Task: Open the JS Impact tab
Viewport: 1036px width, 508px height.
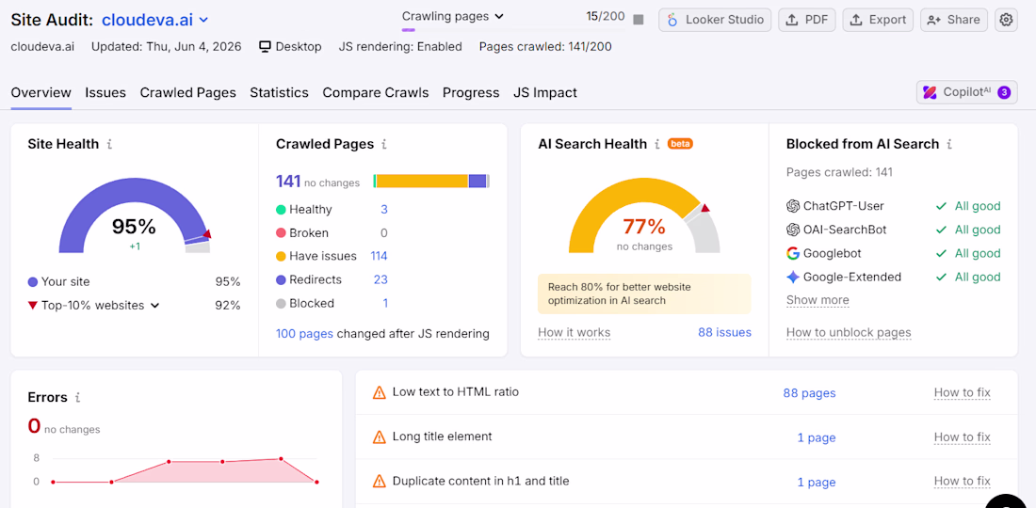Action: [x=545, y=93]
